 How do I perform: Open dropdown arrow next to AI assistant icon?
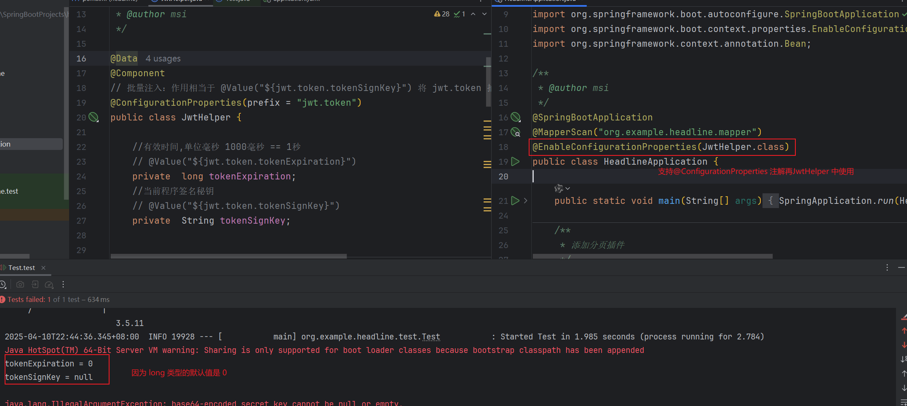568,189
